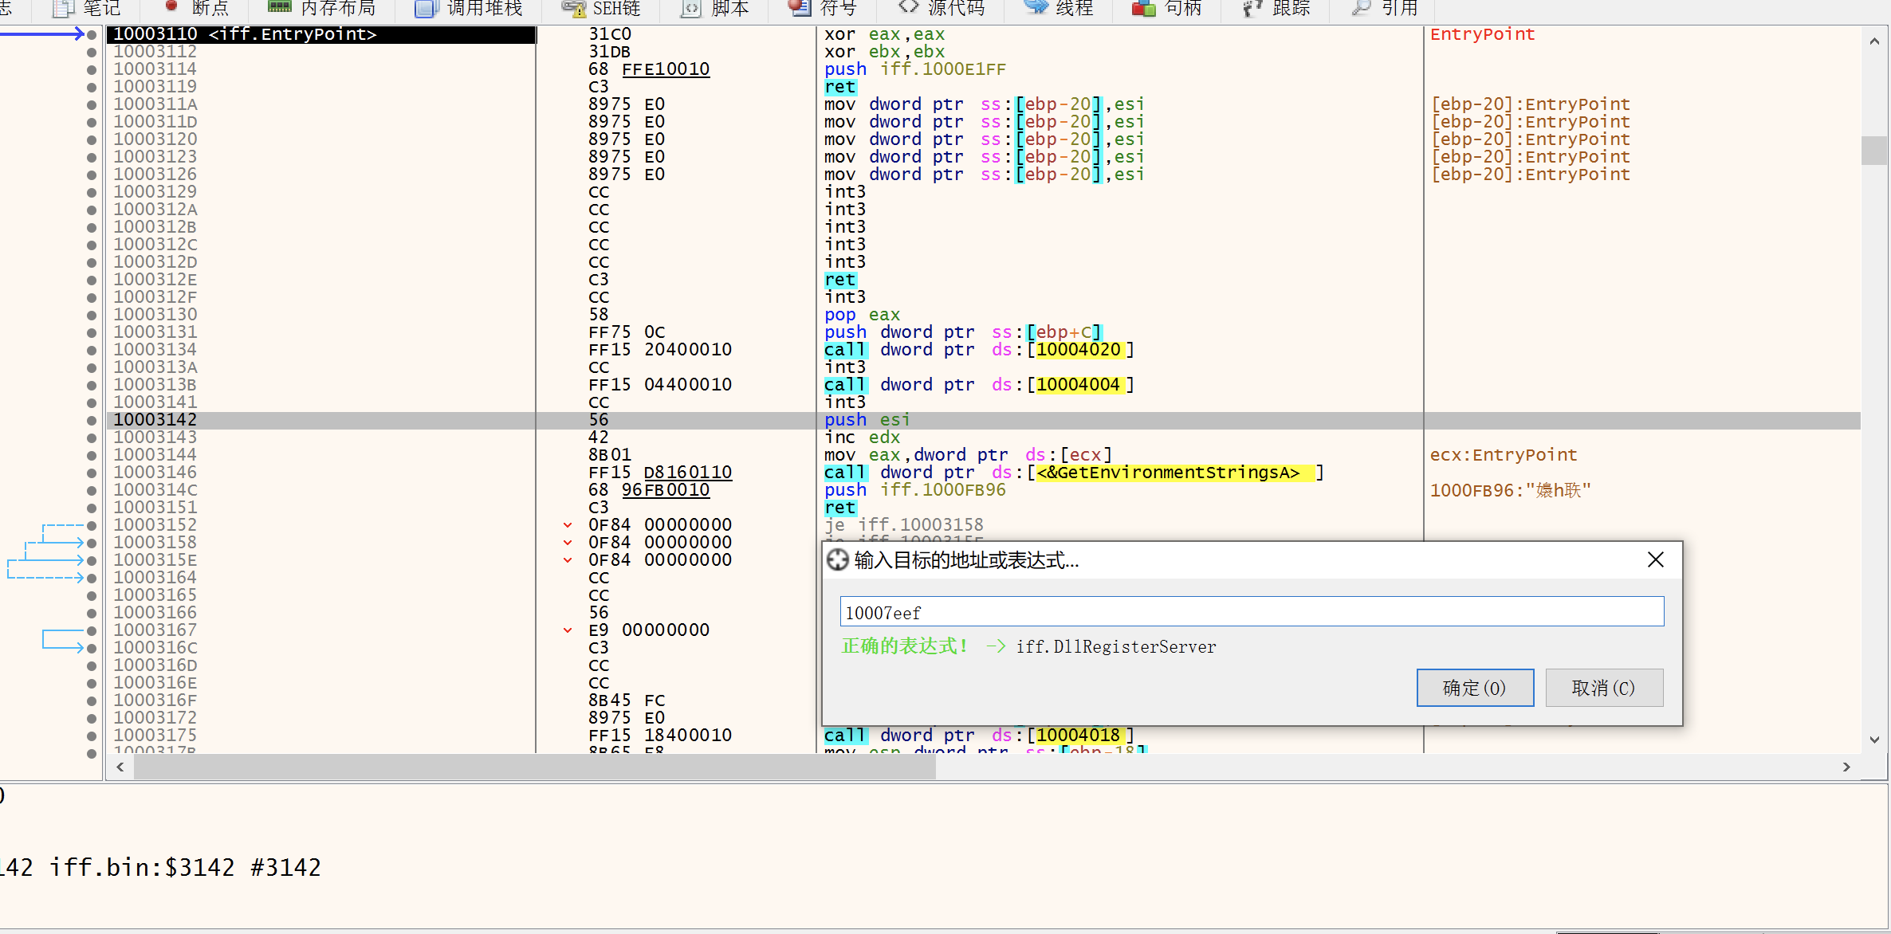Switch to the 句柄 handles tab
Image resolution: width=1891 pixels, height=934 pixels.
point(1166,9)
